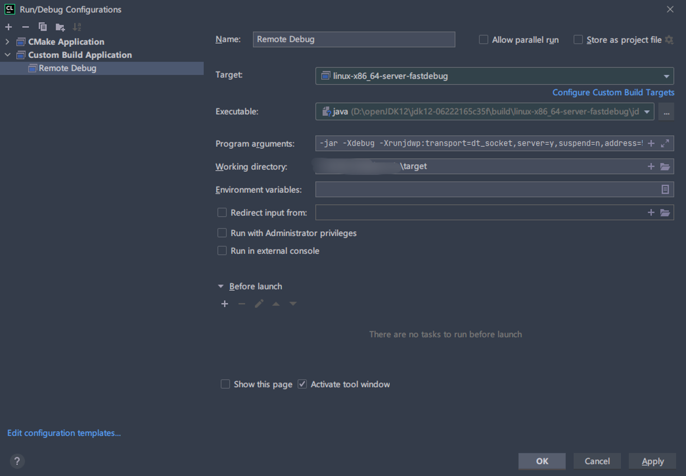Browse for the Working directory folder
The image size is (686, 476).
(665, 166)
